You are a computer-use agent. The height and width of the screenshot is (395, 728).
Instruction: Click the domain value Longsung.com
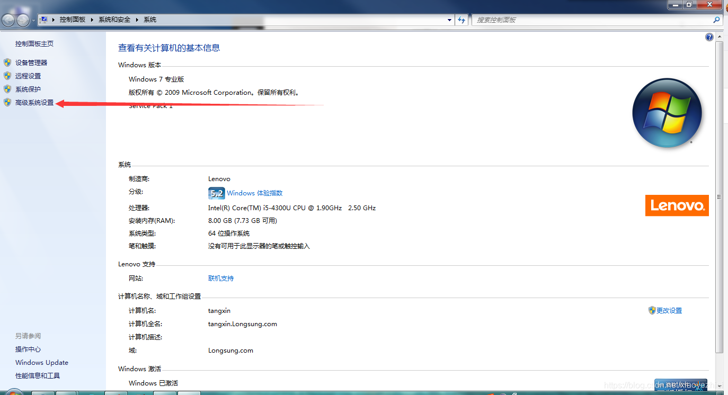click(230, 351)
